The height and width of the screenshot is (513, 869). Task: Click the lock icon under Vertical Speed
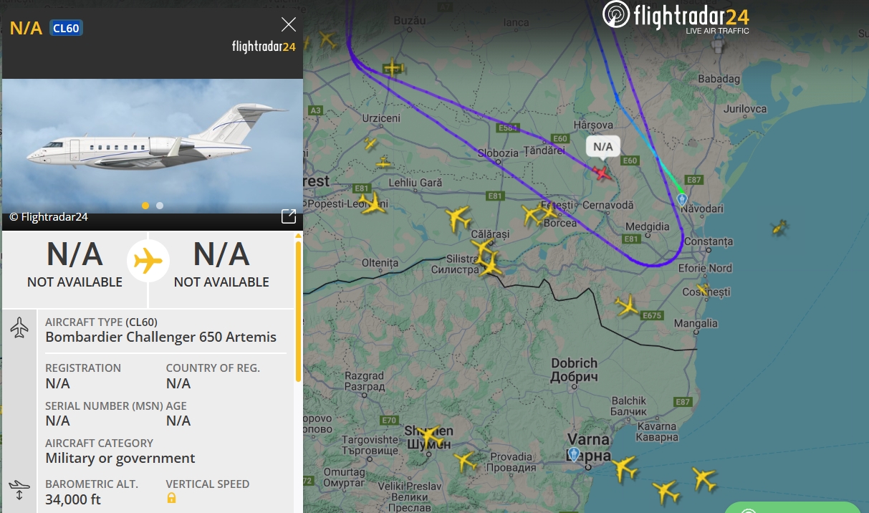(x=171, y=498)
